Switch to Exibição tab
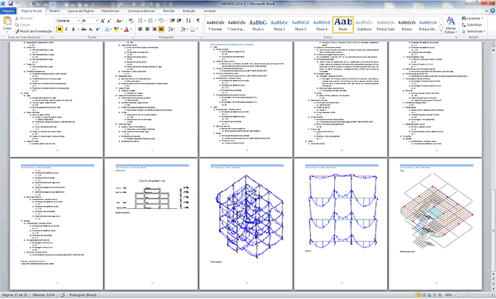This screenshot has height=299, width=496. [x=188, y=11]
